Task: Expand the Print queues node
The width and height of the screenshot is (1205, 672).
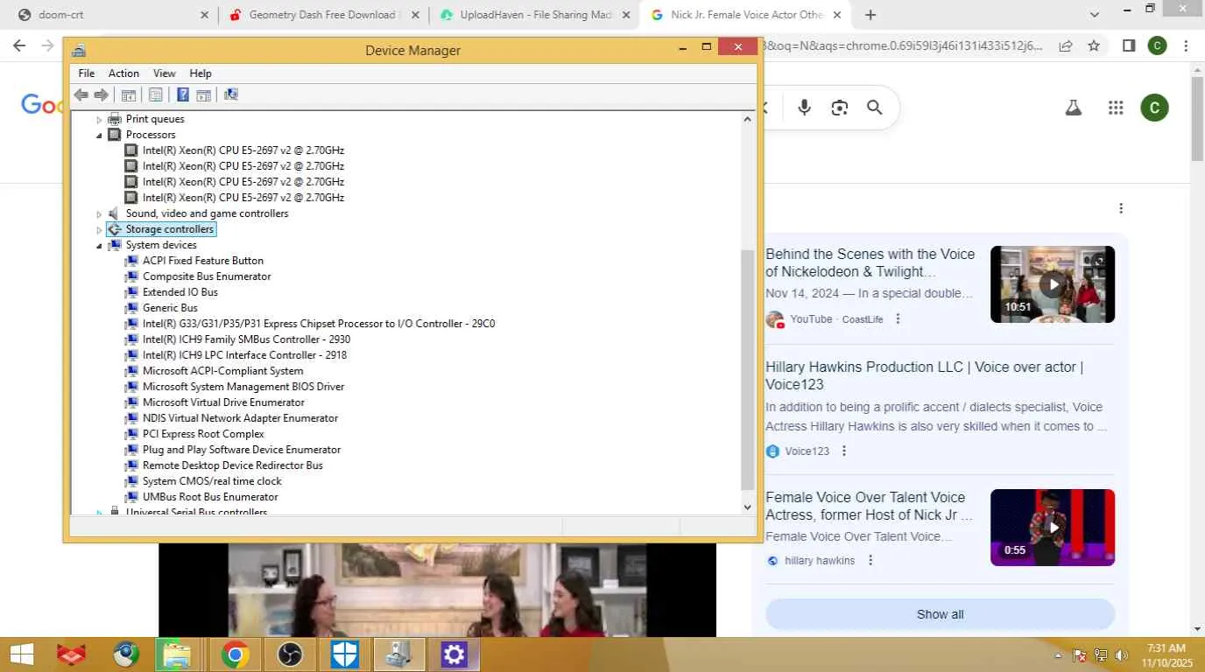Action: click(x=99, y=119)
